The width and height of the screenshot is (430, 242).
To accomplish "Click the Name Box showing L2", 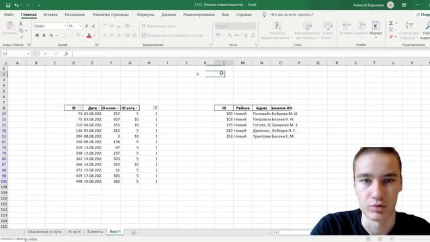I will click(15, 54).
